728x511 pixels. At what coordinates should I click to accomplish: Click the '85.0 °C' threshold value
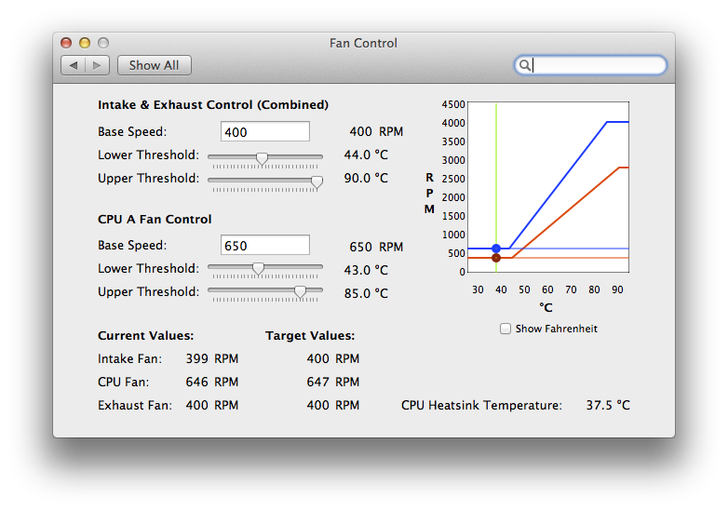click(366, 293)
